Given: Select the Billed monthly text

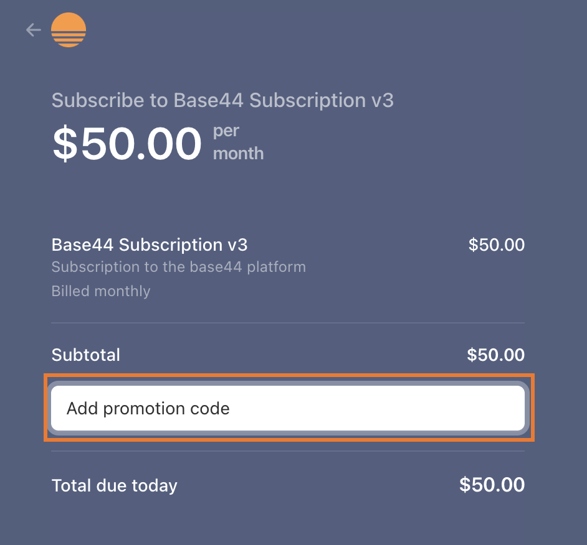Looking at the screenshot, I should [101, 291].
